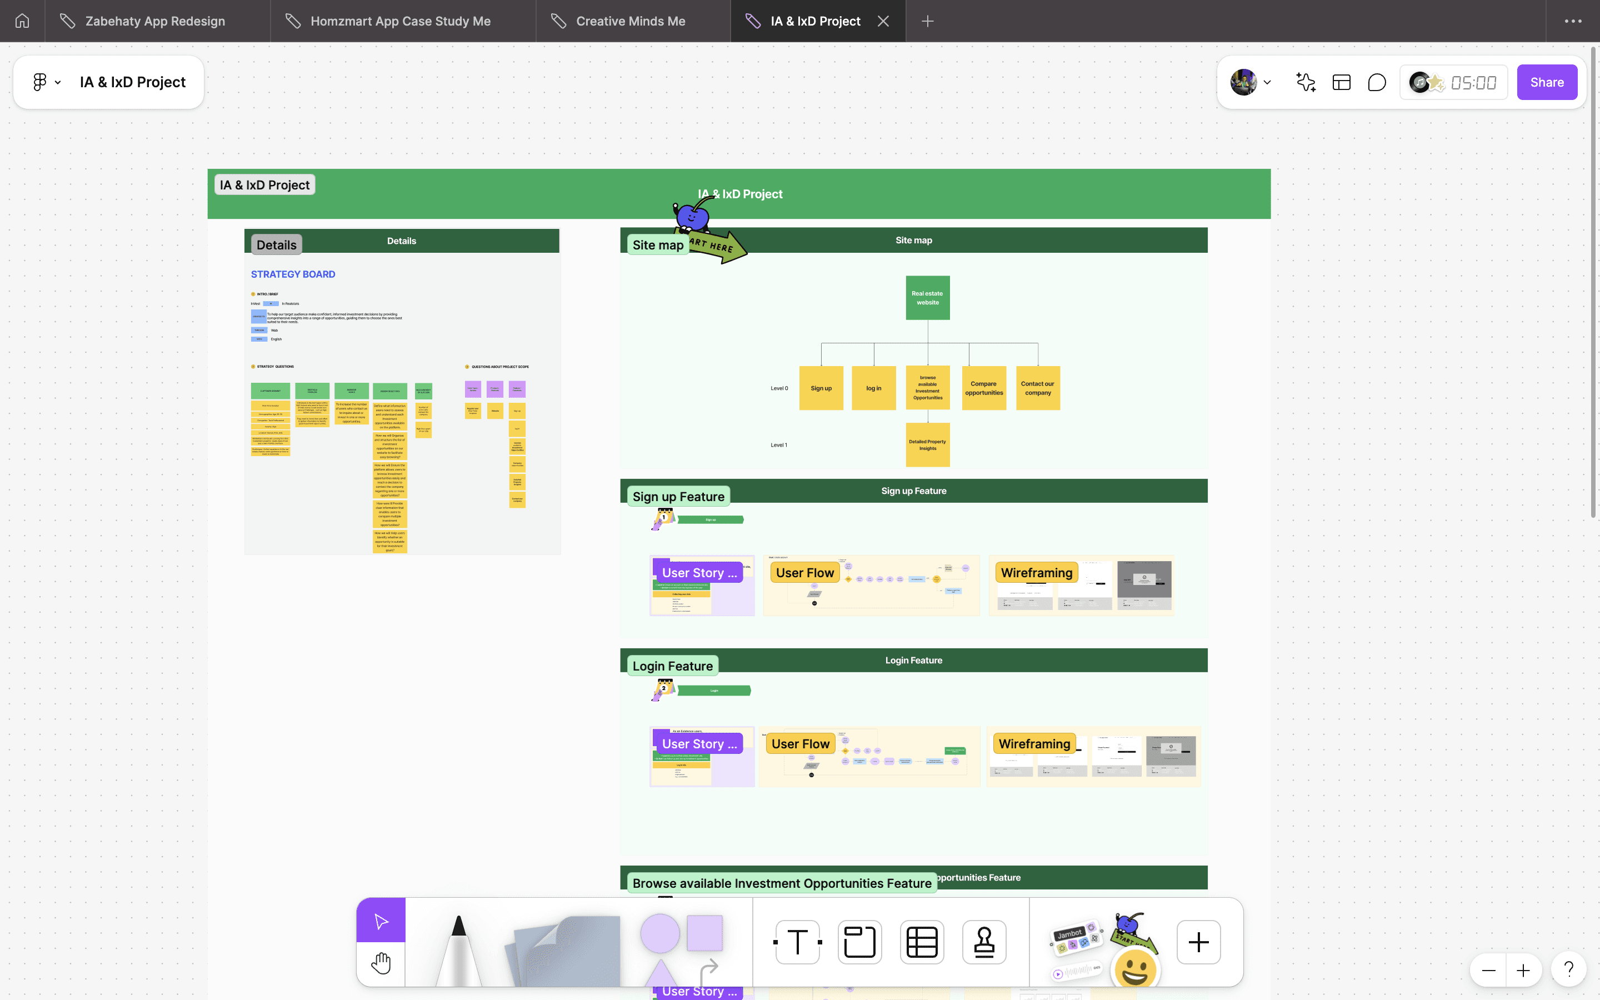Viewport: 1600px width, 1000px height.
Task: Open the AI generate sparkle icon
Action: (x=1306, y=82)
